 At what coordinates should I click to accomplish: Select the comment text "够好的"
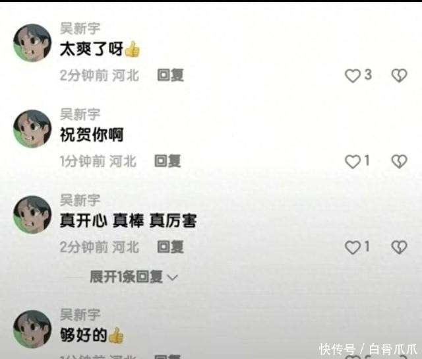pyautogui.click(x=83, y=335)
